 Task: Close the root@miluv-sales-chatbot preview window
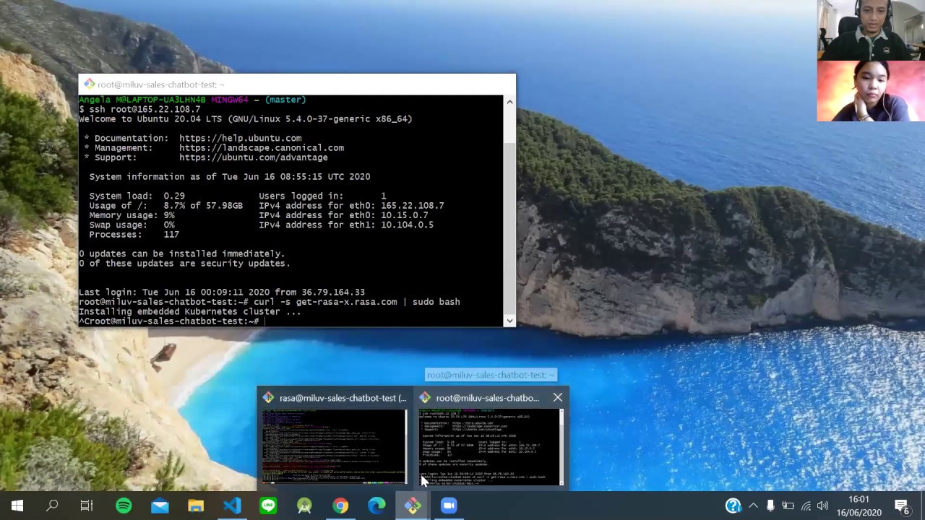557,397
